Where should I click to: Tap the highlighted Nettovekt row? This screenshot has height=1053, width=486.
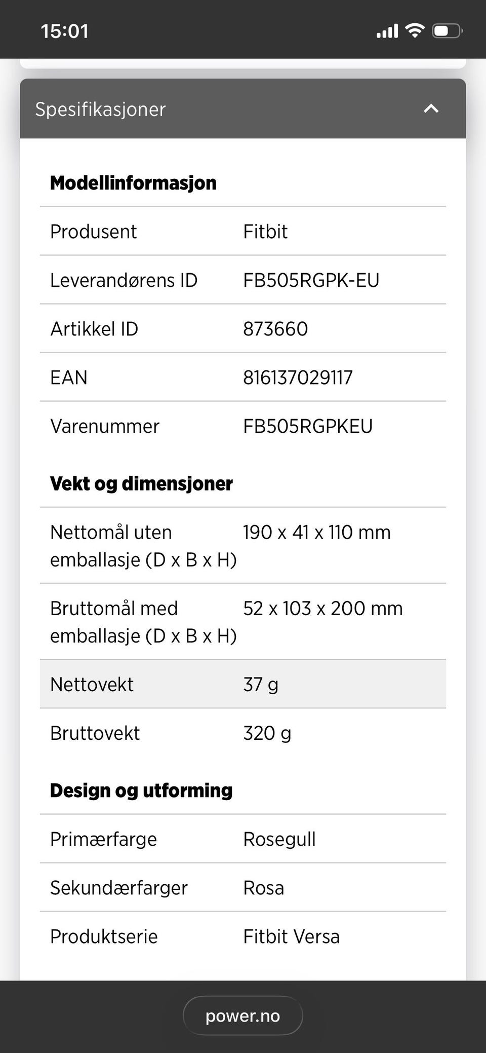243,684
